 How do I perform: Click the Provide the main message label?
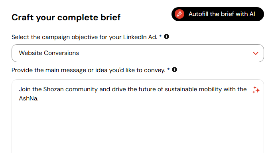click(x=91, y=70)
